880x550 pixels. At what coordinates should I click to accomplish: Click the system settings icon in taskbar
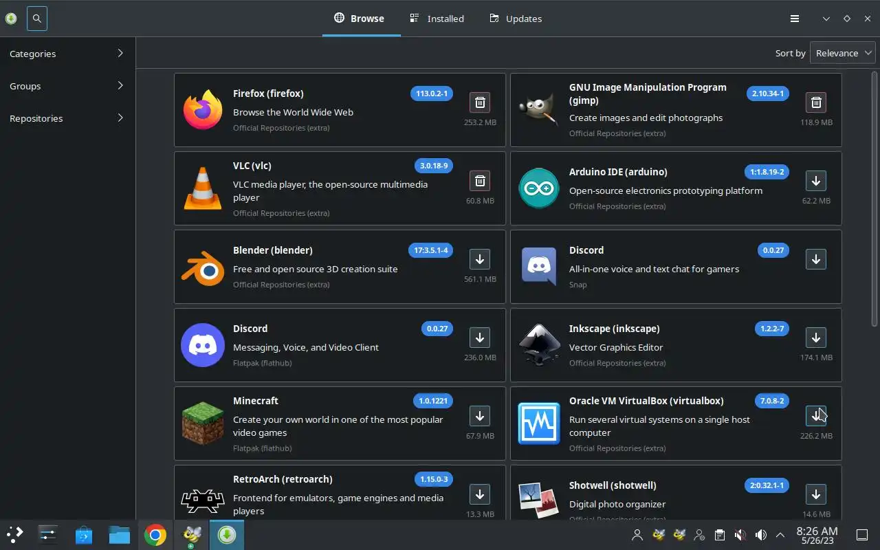point(48,534)
